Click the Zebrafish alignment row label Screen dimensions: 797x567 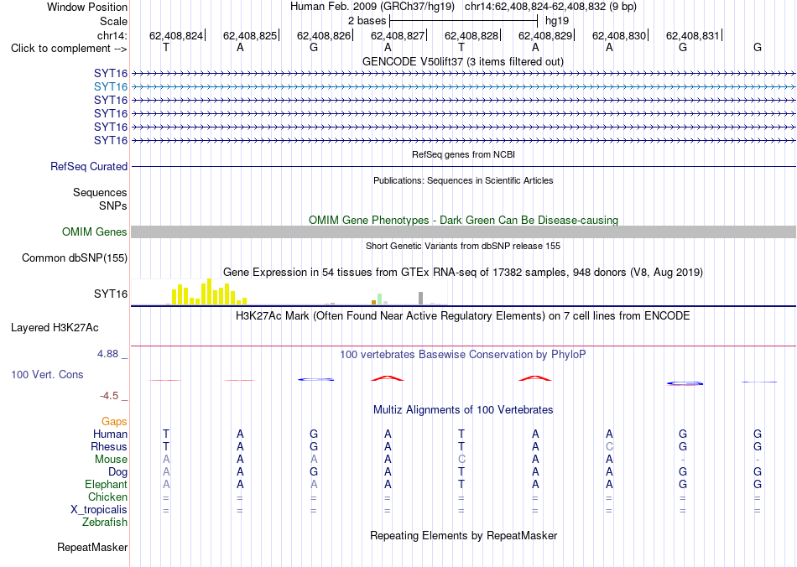(x=105, y=523)
